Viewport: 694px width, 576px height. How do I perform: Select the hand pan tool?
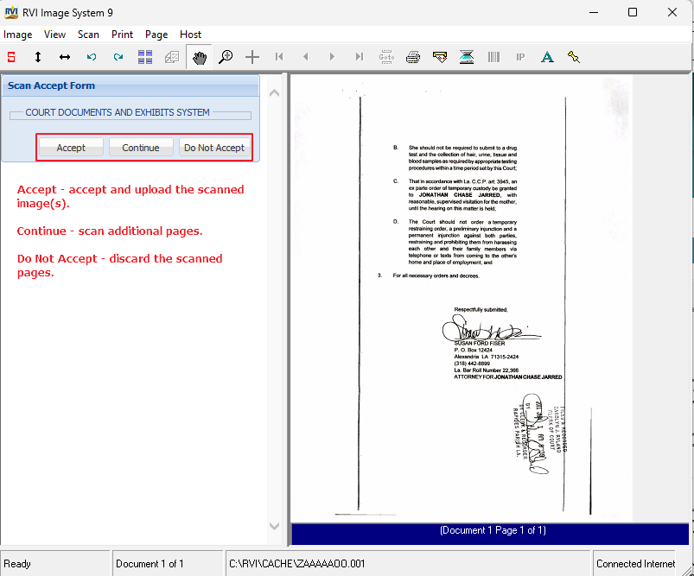[x=199, y=57]
